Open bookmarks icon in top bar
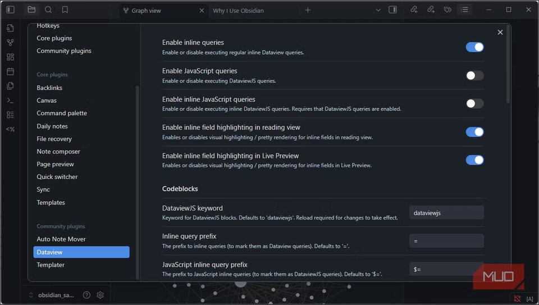This screenshot has height=305, width=539. (65, 10)
